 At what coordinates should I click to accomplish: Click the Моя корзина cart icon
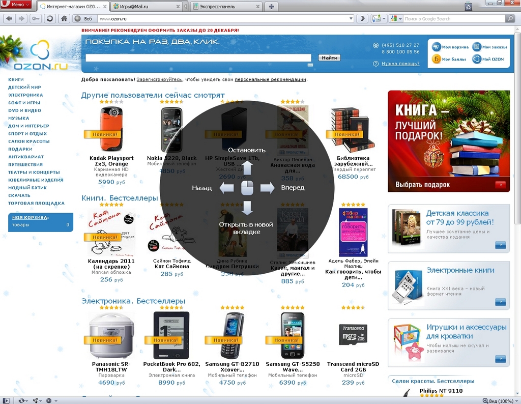(437, 47)
